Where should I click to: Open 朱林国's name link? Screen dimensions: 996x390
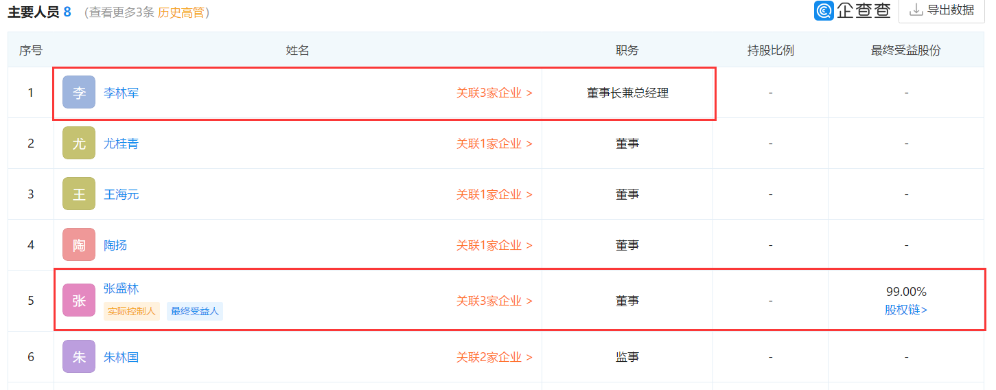(121, 357)
